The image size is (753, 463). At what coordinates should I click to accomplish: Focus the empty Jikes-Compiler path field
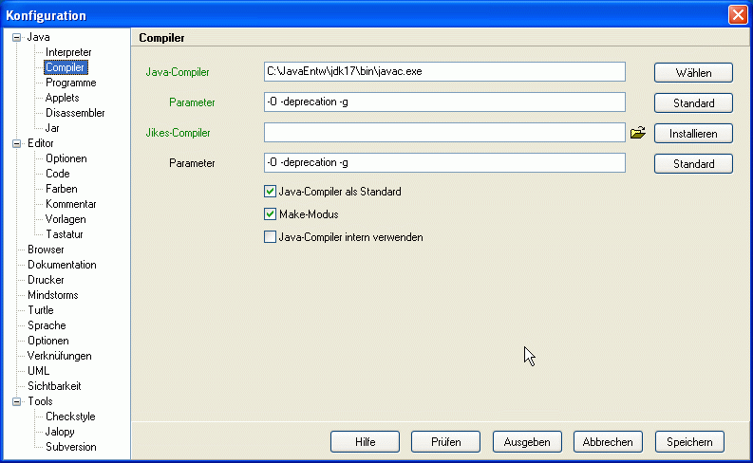click(x=444, y=133)
